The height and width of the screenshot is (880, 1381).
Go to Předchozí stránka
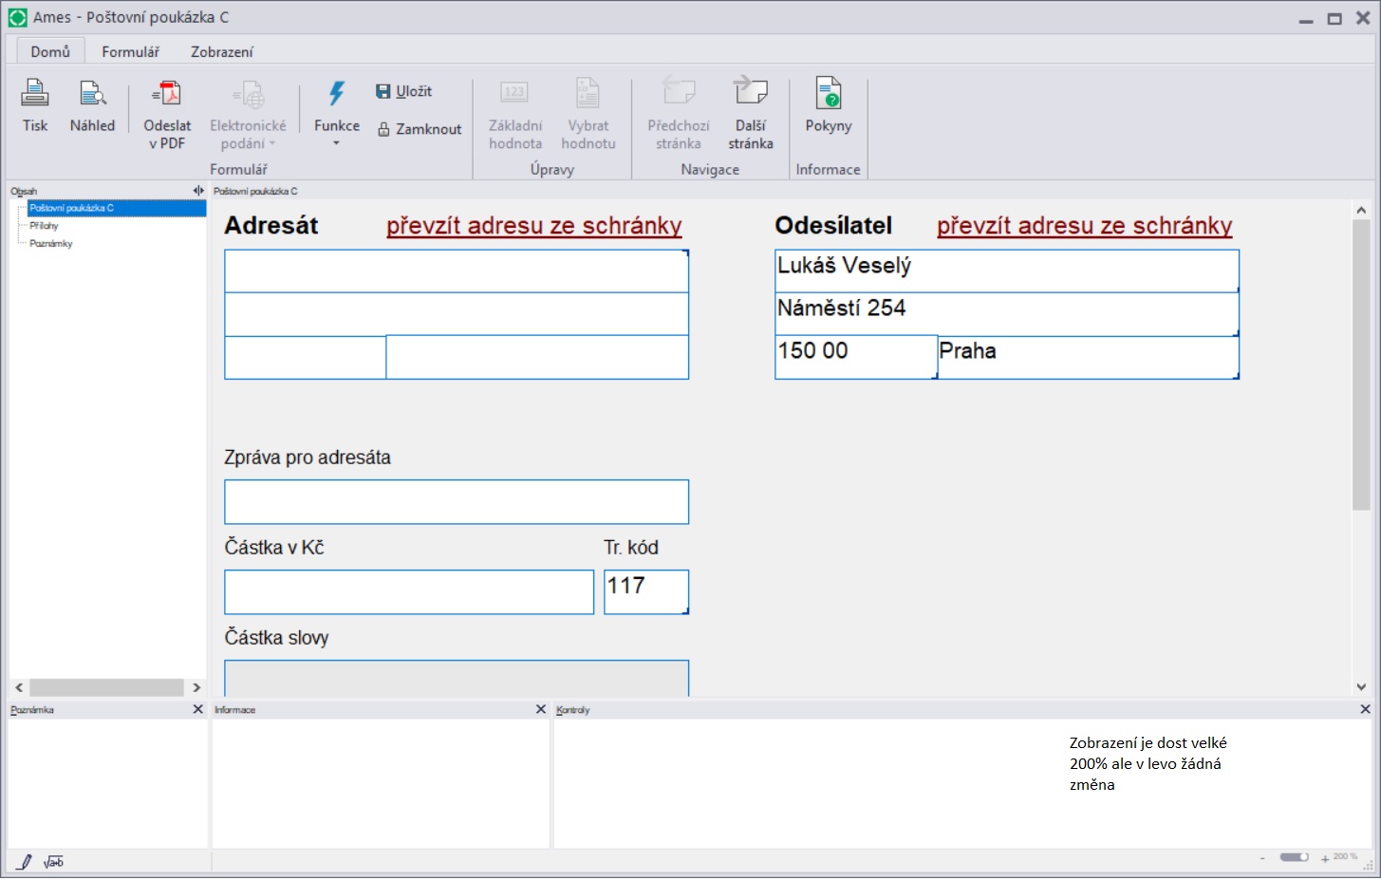(x=679, y=114)
